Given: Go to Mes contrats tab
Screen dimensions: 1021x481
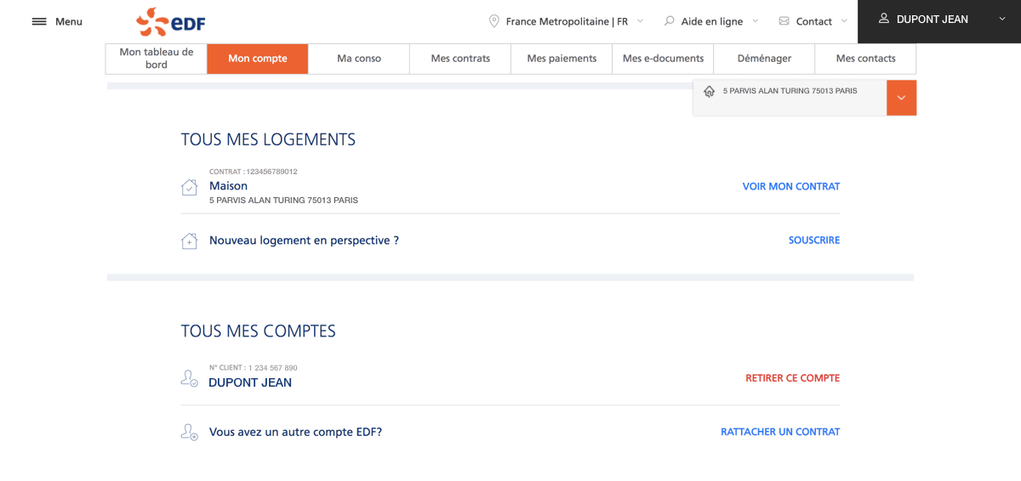Looking at the screenshot, I should click(x=460, y=59).
